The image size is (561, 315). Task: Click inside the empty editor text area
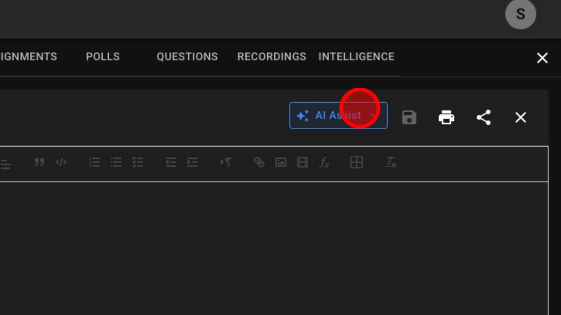point(271,247)
